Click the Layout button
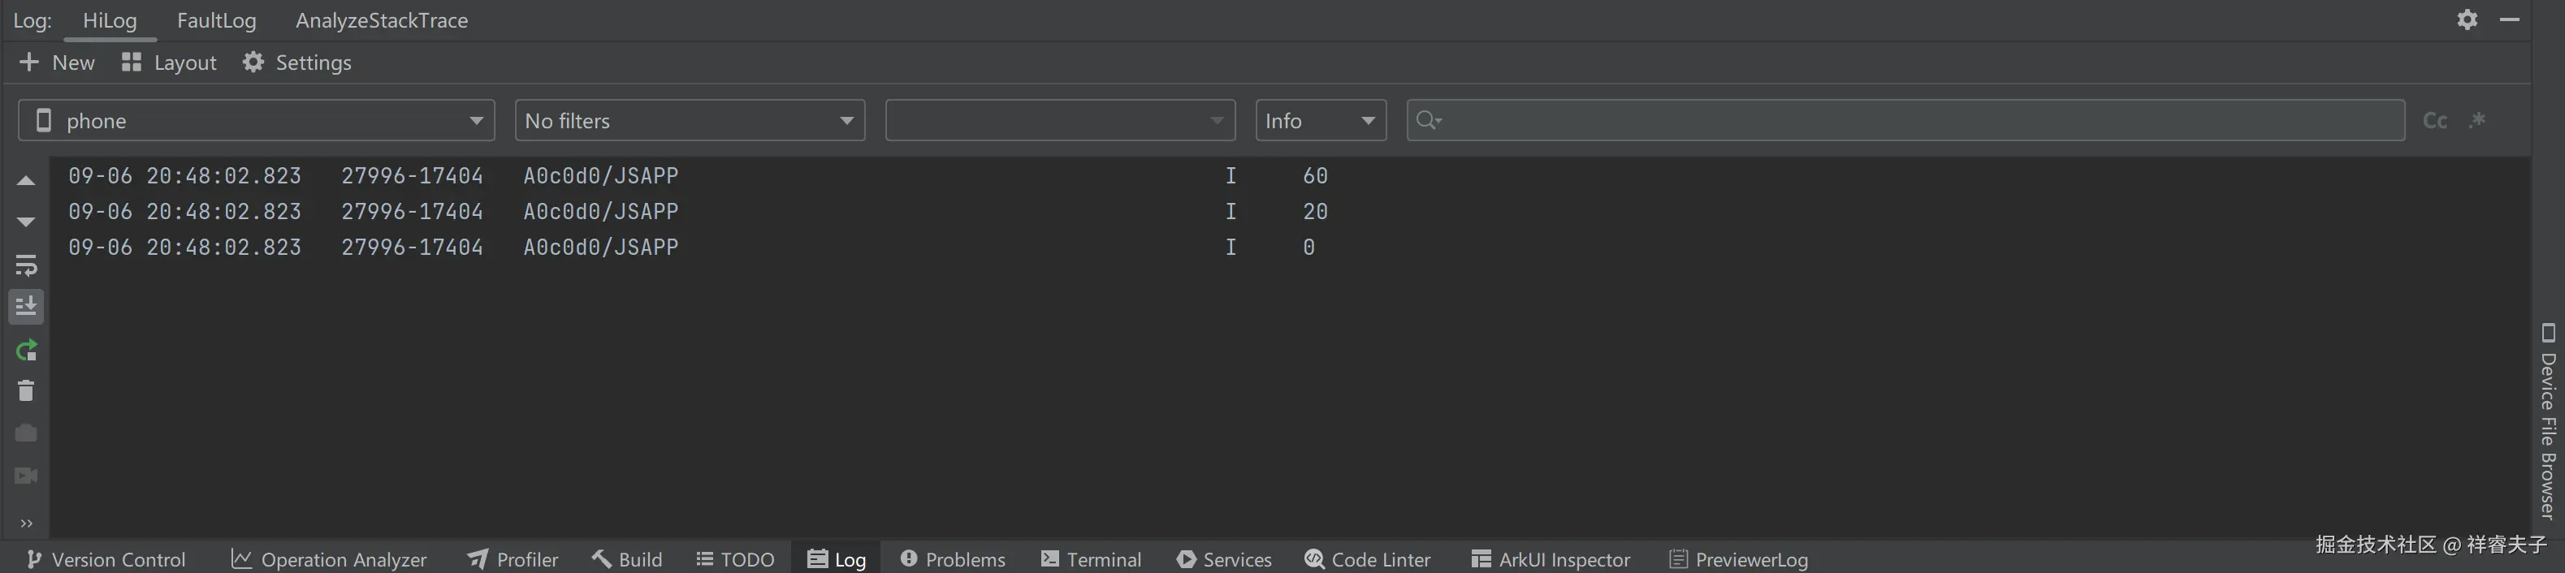The height and width of the screenshot is (573, 2565). click(168, 62)
